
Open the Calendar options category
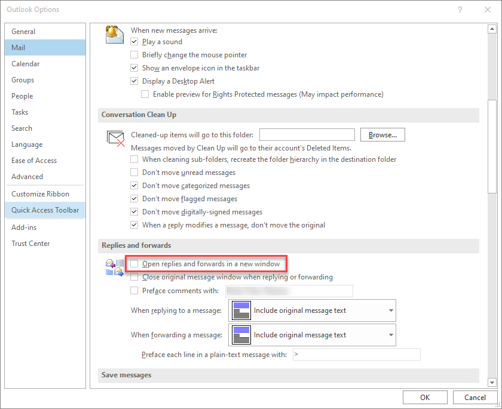(x=45, y=64)
